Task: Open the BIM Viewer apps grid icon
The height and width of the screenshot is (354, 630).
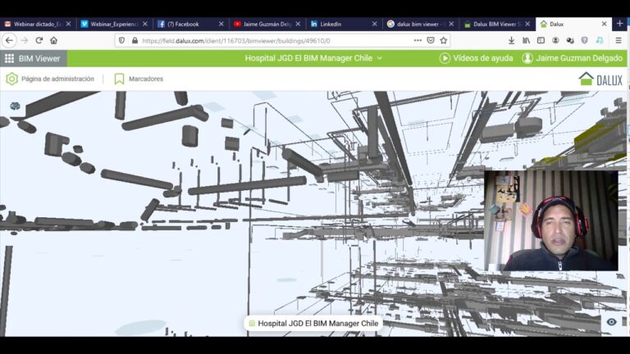Action: click(9, 59)
